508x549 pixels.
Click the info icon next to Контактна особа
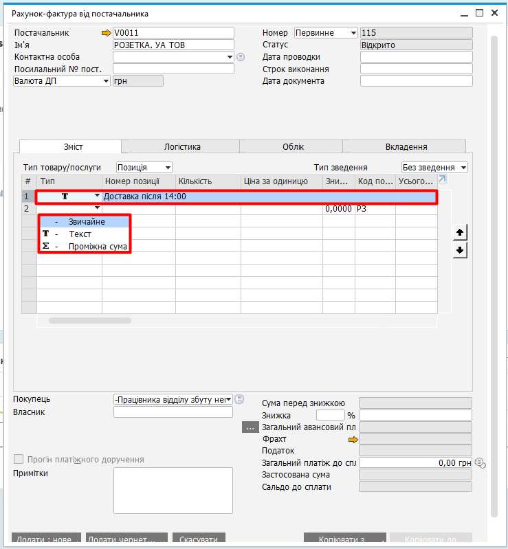241,57
